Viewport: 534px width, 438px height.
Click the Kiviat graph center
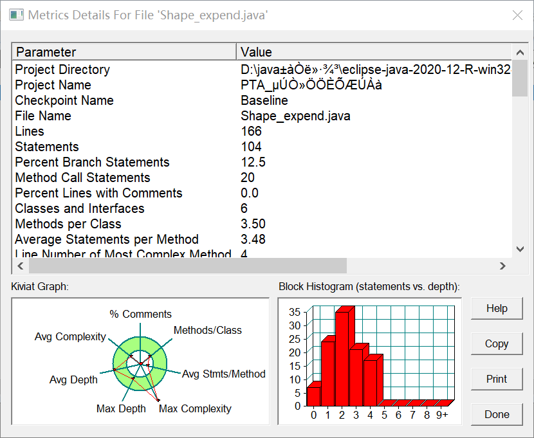point(140,364)
